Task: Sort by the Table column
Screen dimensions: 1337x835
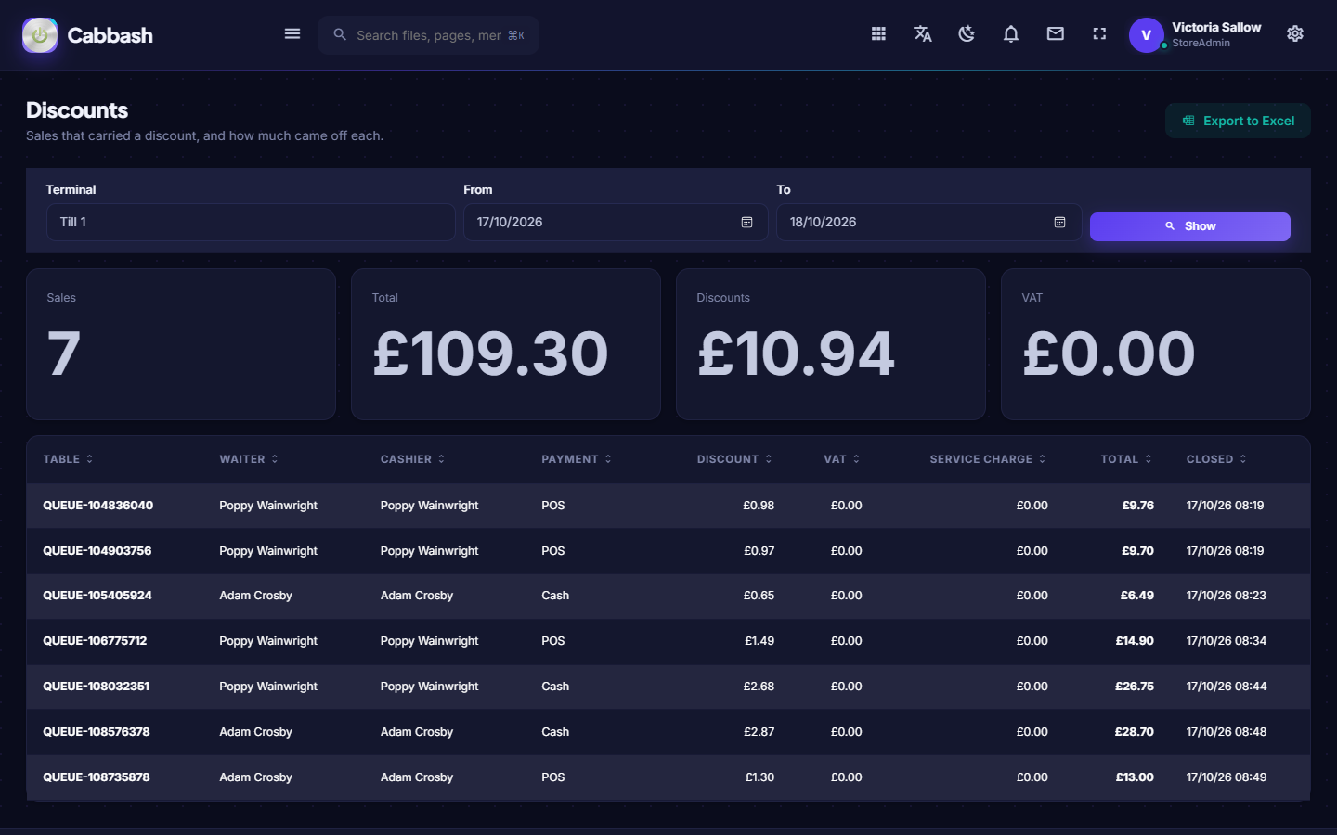Action: click(x=68, y=459)
